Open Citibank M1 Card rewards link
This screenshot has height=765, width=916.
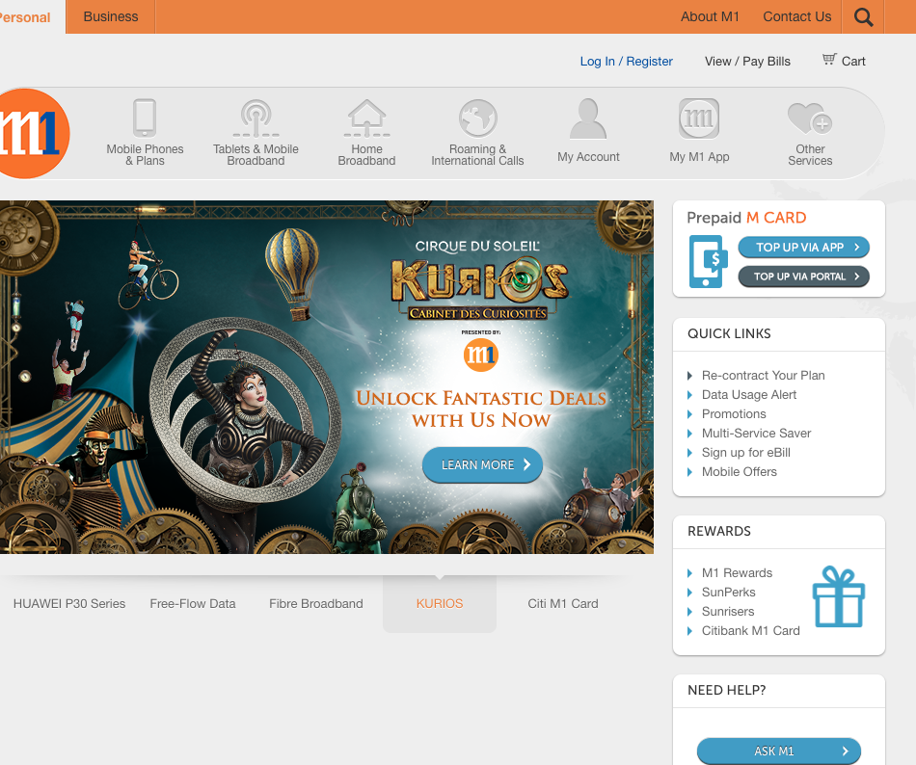tap(751, 631)
